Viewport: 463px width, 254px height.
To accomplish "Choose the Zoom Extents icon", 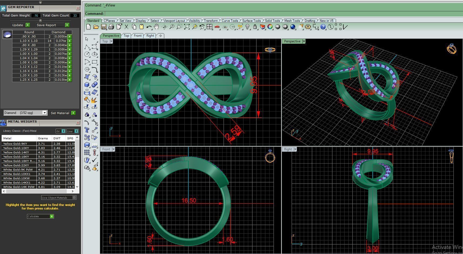I will [x=187, y=27].
